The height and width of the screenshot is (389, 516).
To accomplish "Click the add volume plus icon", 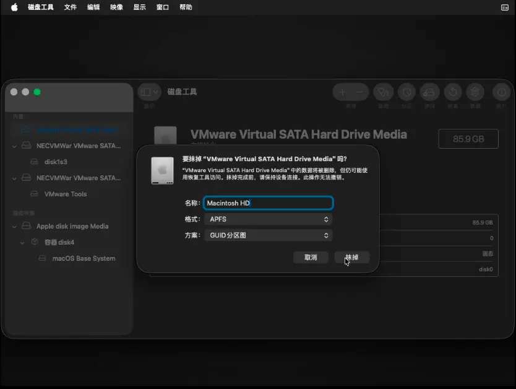I will coord(342,92).
